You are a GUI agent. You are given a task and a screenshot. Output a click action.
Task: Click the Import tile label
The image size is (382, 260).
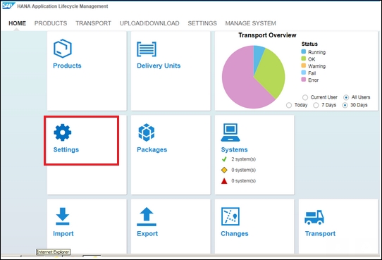pos(63,234)
